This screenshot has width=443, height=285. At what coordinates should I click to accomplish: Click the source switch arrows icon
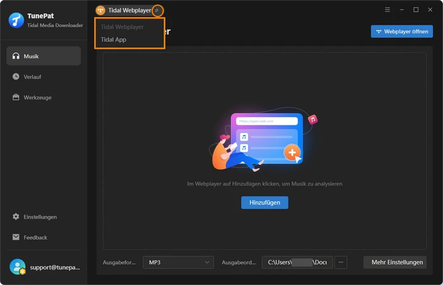click(157, 11)
